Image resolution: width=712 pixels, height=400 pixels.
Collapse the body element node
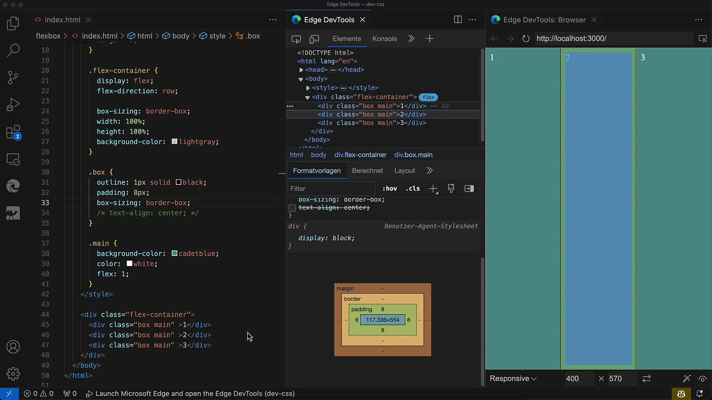[x=301, y=79]
